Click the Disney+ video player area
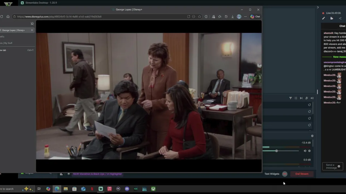The image size is (346, 194). point(149,96)
